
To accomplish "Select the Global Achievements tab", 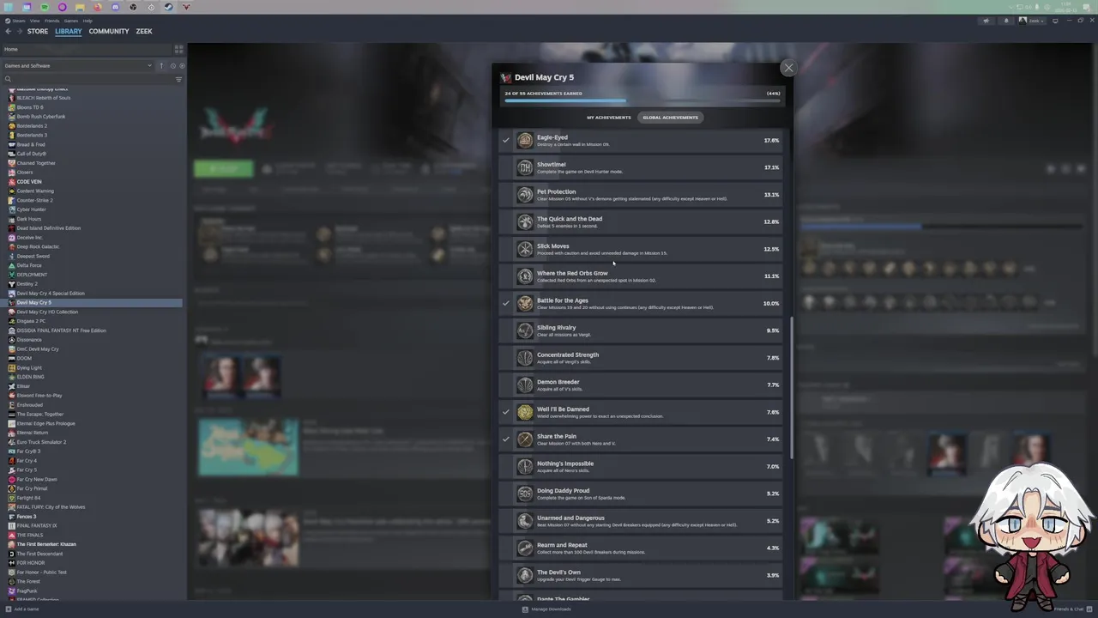I will (670, 118).
